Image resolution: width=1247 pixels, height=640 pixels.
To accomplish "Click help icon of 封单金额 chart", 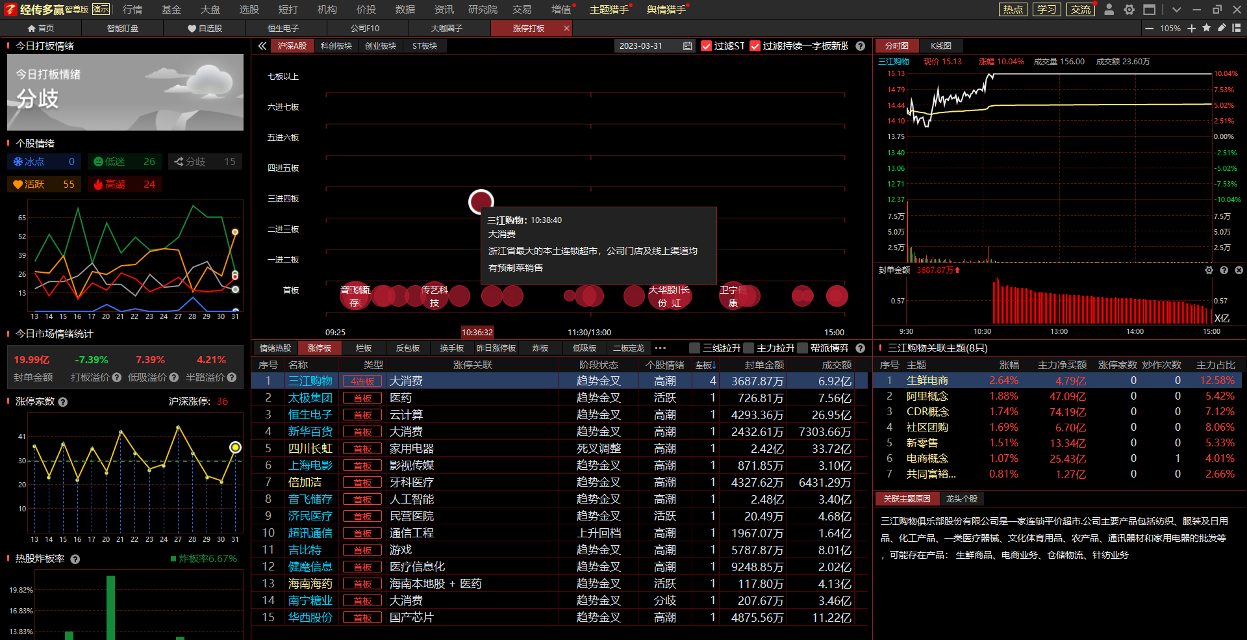I will tap(1224, 270).
